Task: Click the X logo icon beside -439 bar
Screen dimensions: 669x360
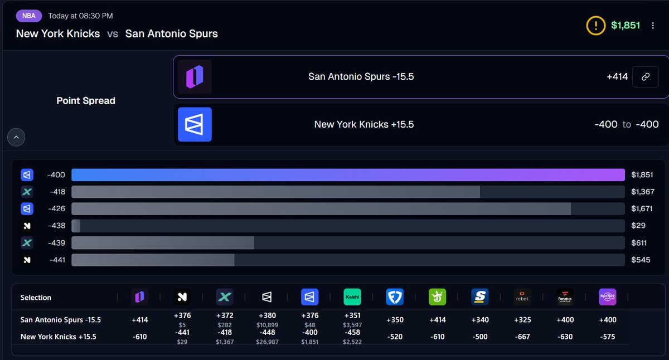Action: (27, 243)
